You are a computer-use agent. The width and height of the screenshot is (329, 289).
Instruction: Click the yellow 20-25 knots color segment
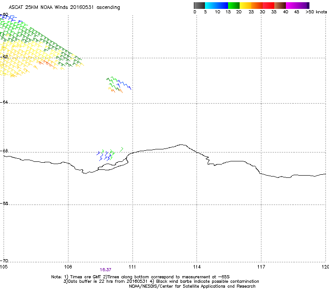click(245, 5)
